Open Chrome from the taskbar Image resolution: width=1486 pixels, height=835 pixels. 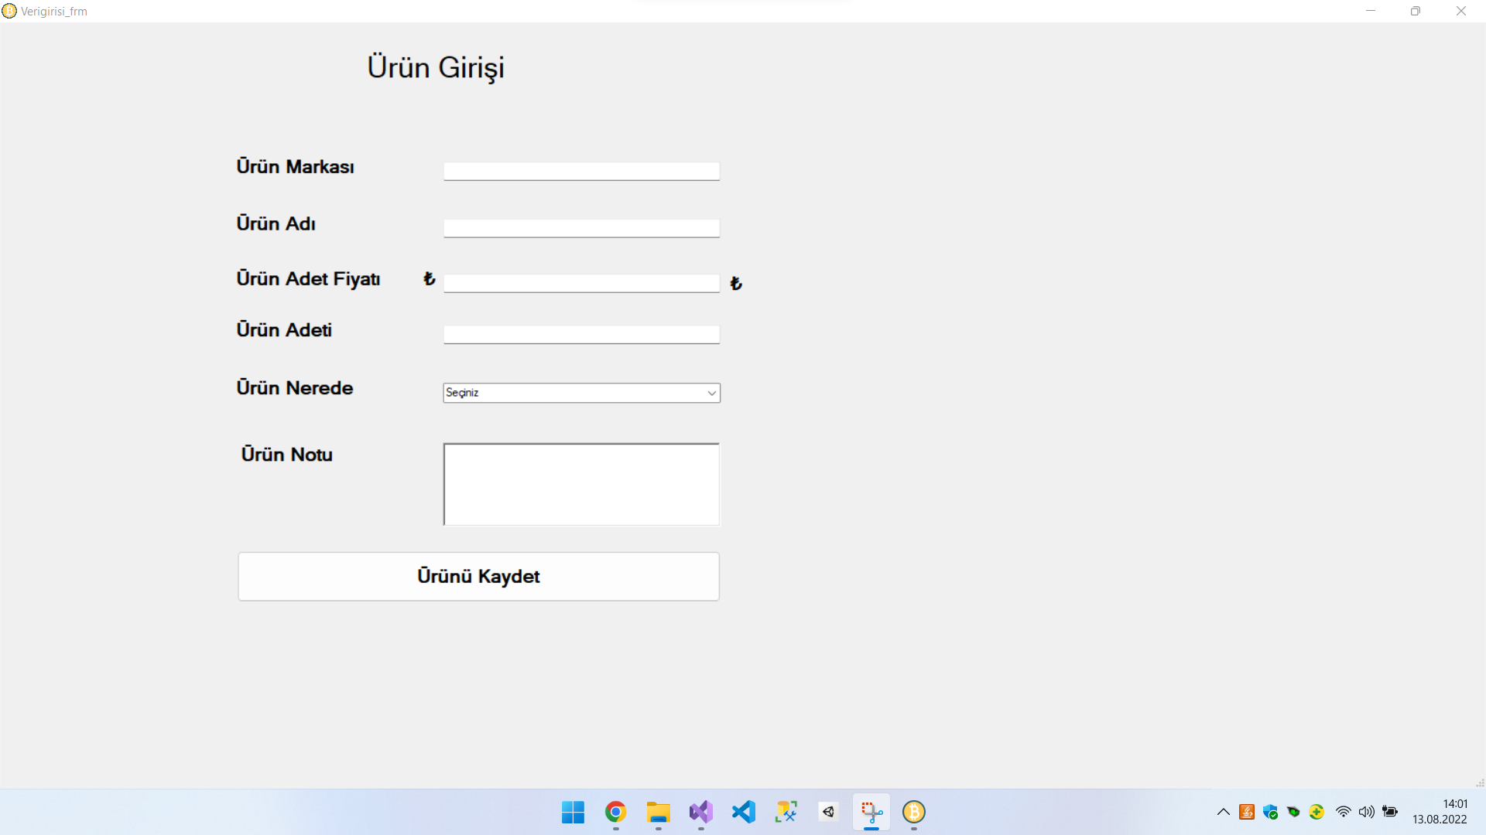click(615, 813)
